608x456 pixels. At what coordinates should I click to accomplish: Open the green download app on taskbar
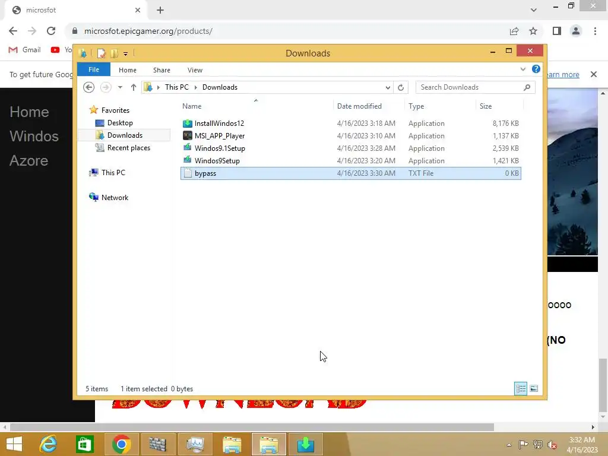pos(306,444)
